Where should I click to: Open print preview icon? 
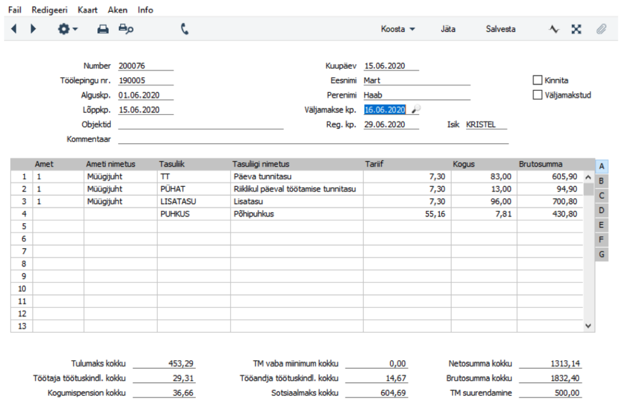pos(126,29)
